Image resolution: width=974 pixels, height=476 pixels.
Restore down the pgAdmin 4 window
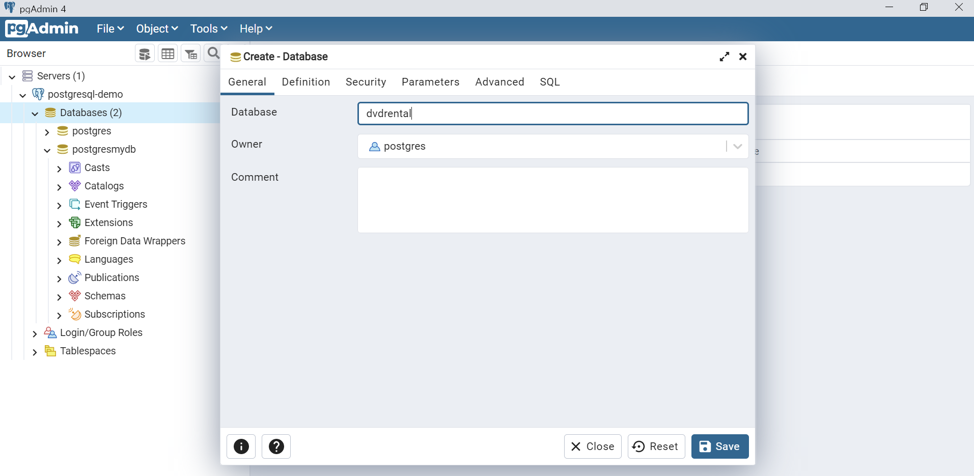click(924, 7)
